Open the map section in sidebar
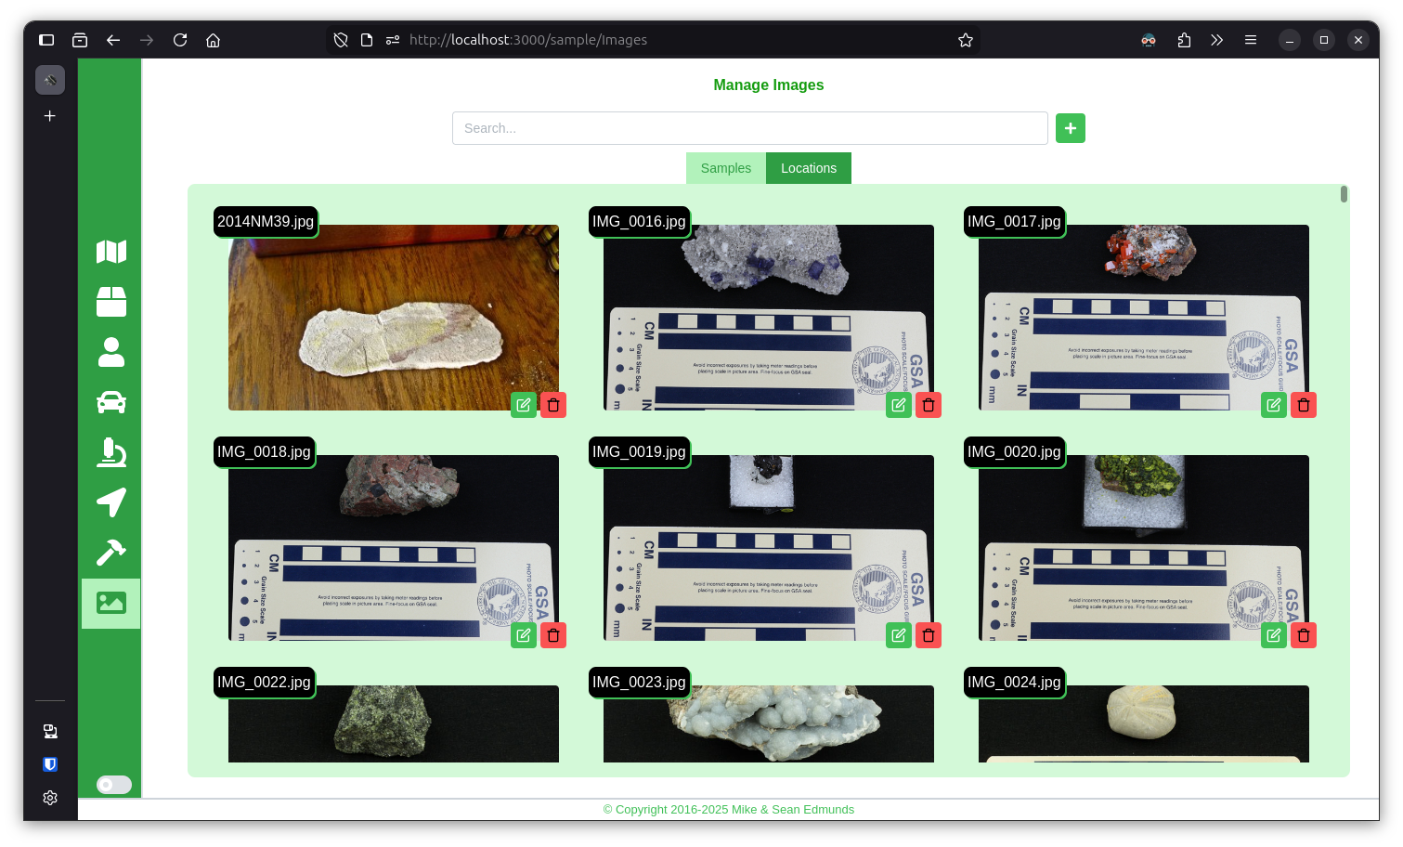 110,252
